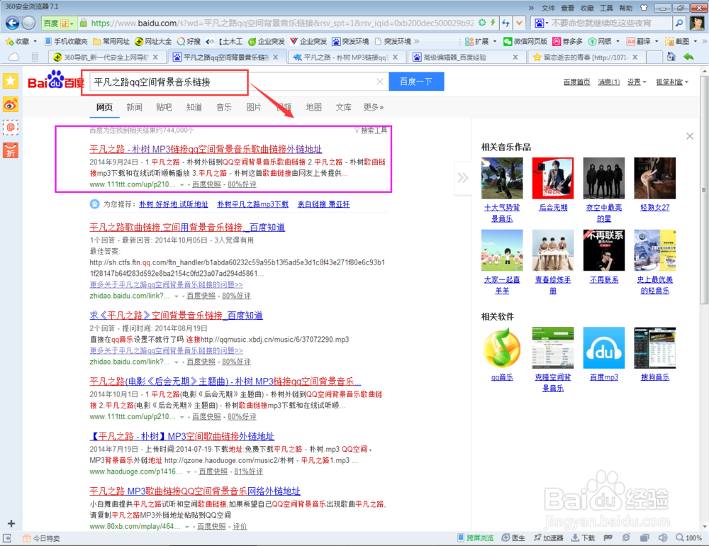Open the 查看 browser menu
709x546 pixels.
pyautogui.click(x=567, y=8)
